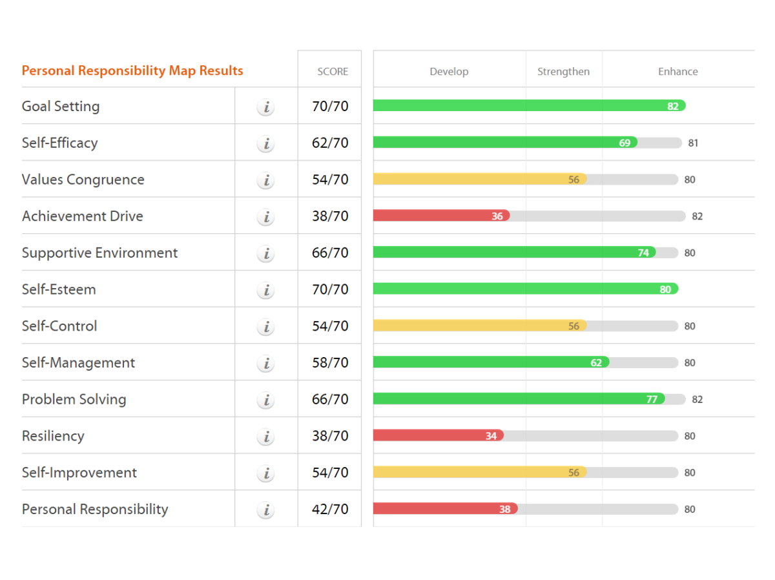The width and height of the screenshot is (775, 580).
Task: Click the green Goal Setting progress bar
Action: [x=517, y=106]
